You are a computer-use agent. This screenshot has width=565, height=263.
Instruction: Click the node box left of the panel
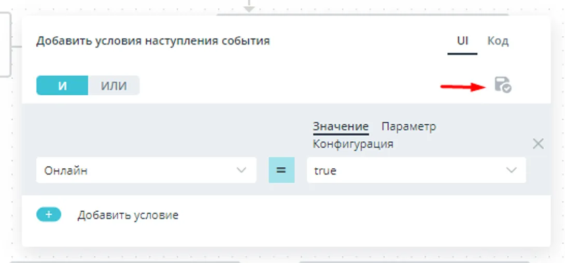click(5, 45)
